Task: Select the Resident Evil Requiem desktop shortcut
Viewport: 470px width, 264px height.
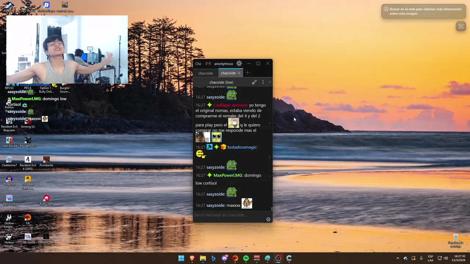Action: click(x=9, y=125)
